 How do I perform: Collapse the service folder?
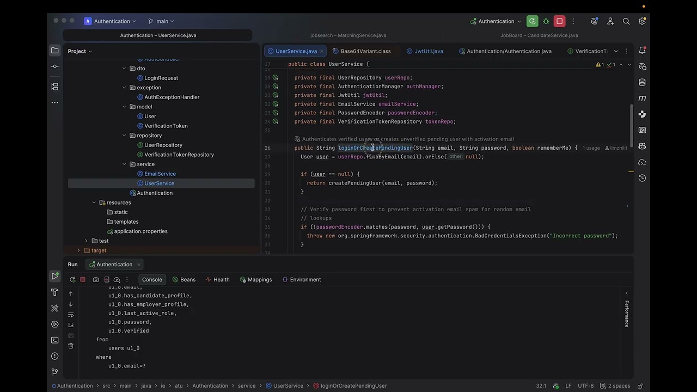point(124,164)
